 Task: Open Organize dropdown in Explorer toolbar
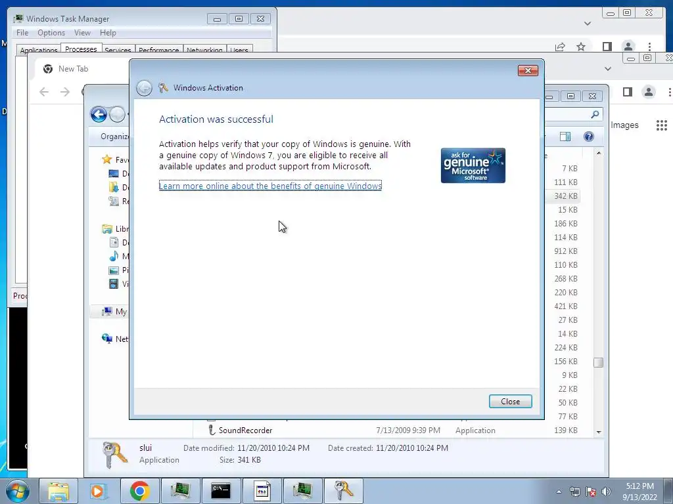(114, 136)
